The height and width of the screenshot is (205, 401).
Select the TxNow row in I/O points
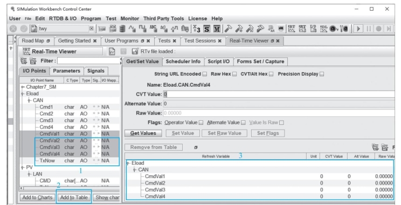(69, 161)
